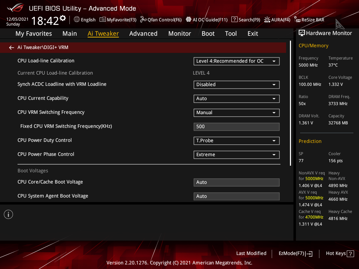The width and height of the screenshot is (359, 269).
Task: Click the Qfan Control fan icon
Action: point(143,20)
